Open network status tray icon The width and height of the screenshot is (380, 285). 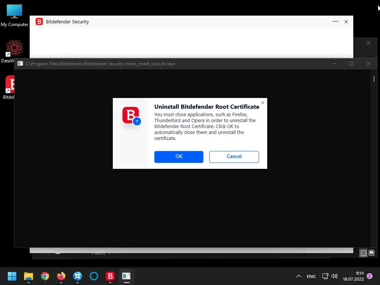pos(325,276)
